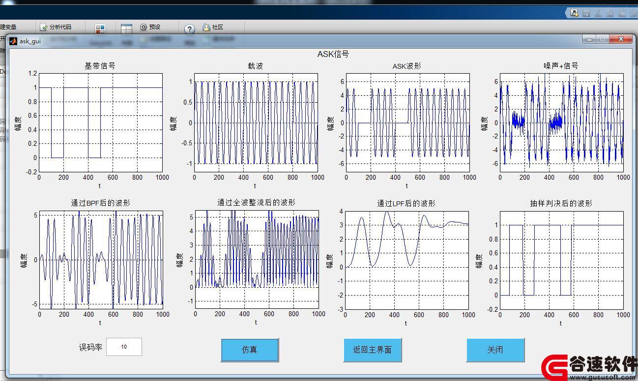Click the ASK信号 heading text
Screen dimensions: 638x381
333,54
